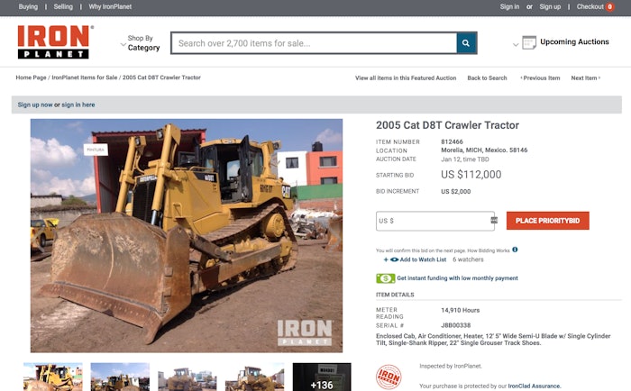Focus the search items for sale box
Image resolution: width=631 pixels, height=391 pixels.
click(x=314, y=43)
